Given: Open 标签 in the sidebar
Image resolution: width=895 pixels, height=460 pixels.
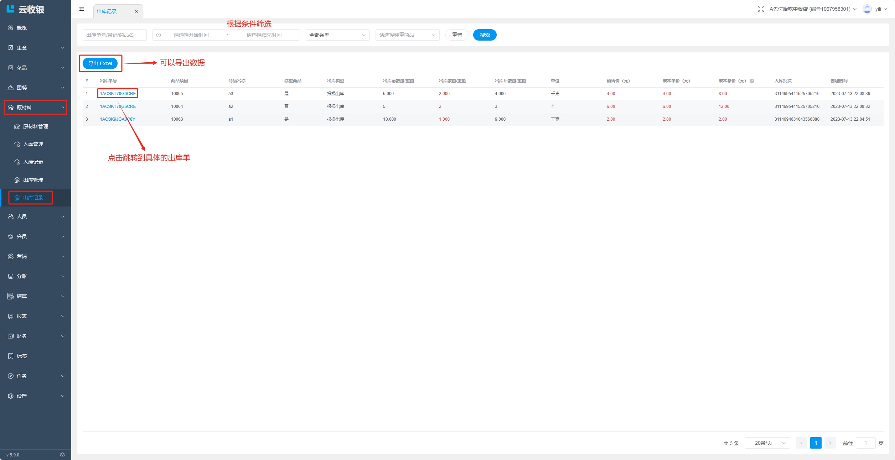Looking at the screenshot, I should (x=21, y=356).
